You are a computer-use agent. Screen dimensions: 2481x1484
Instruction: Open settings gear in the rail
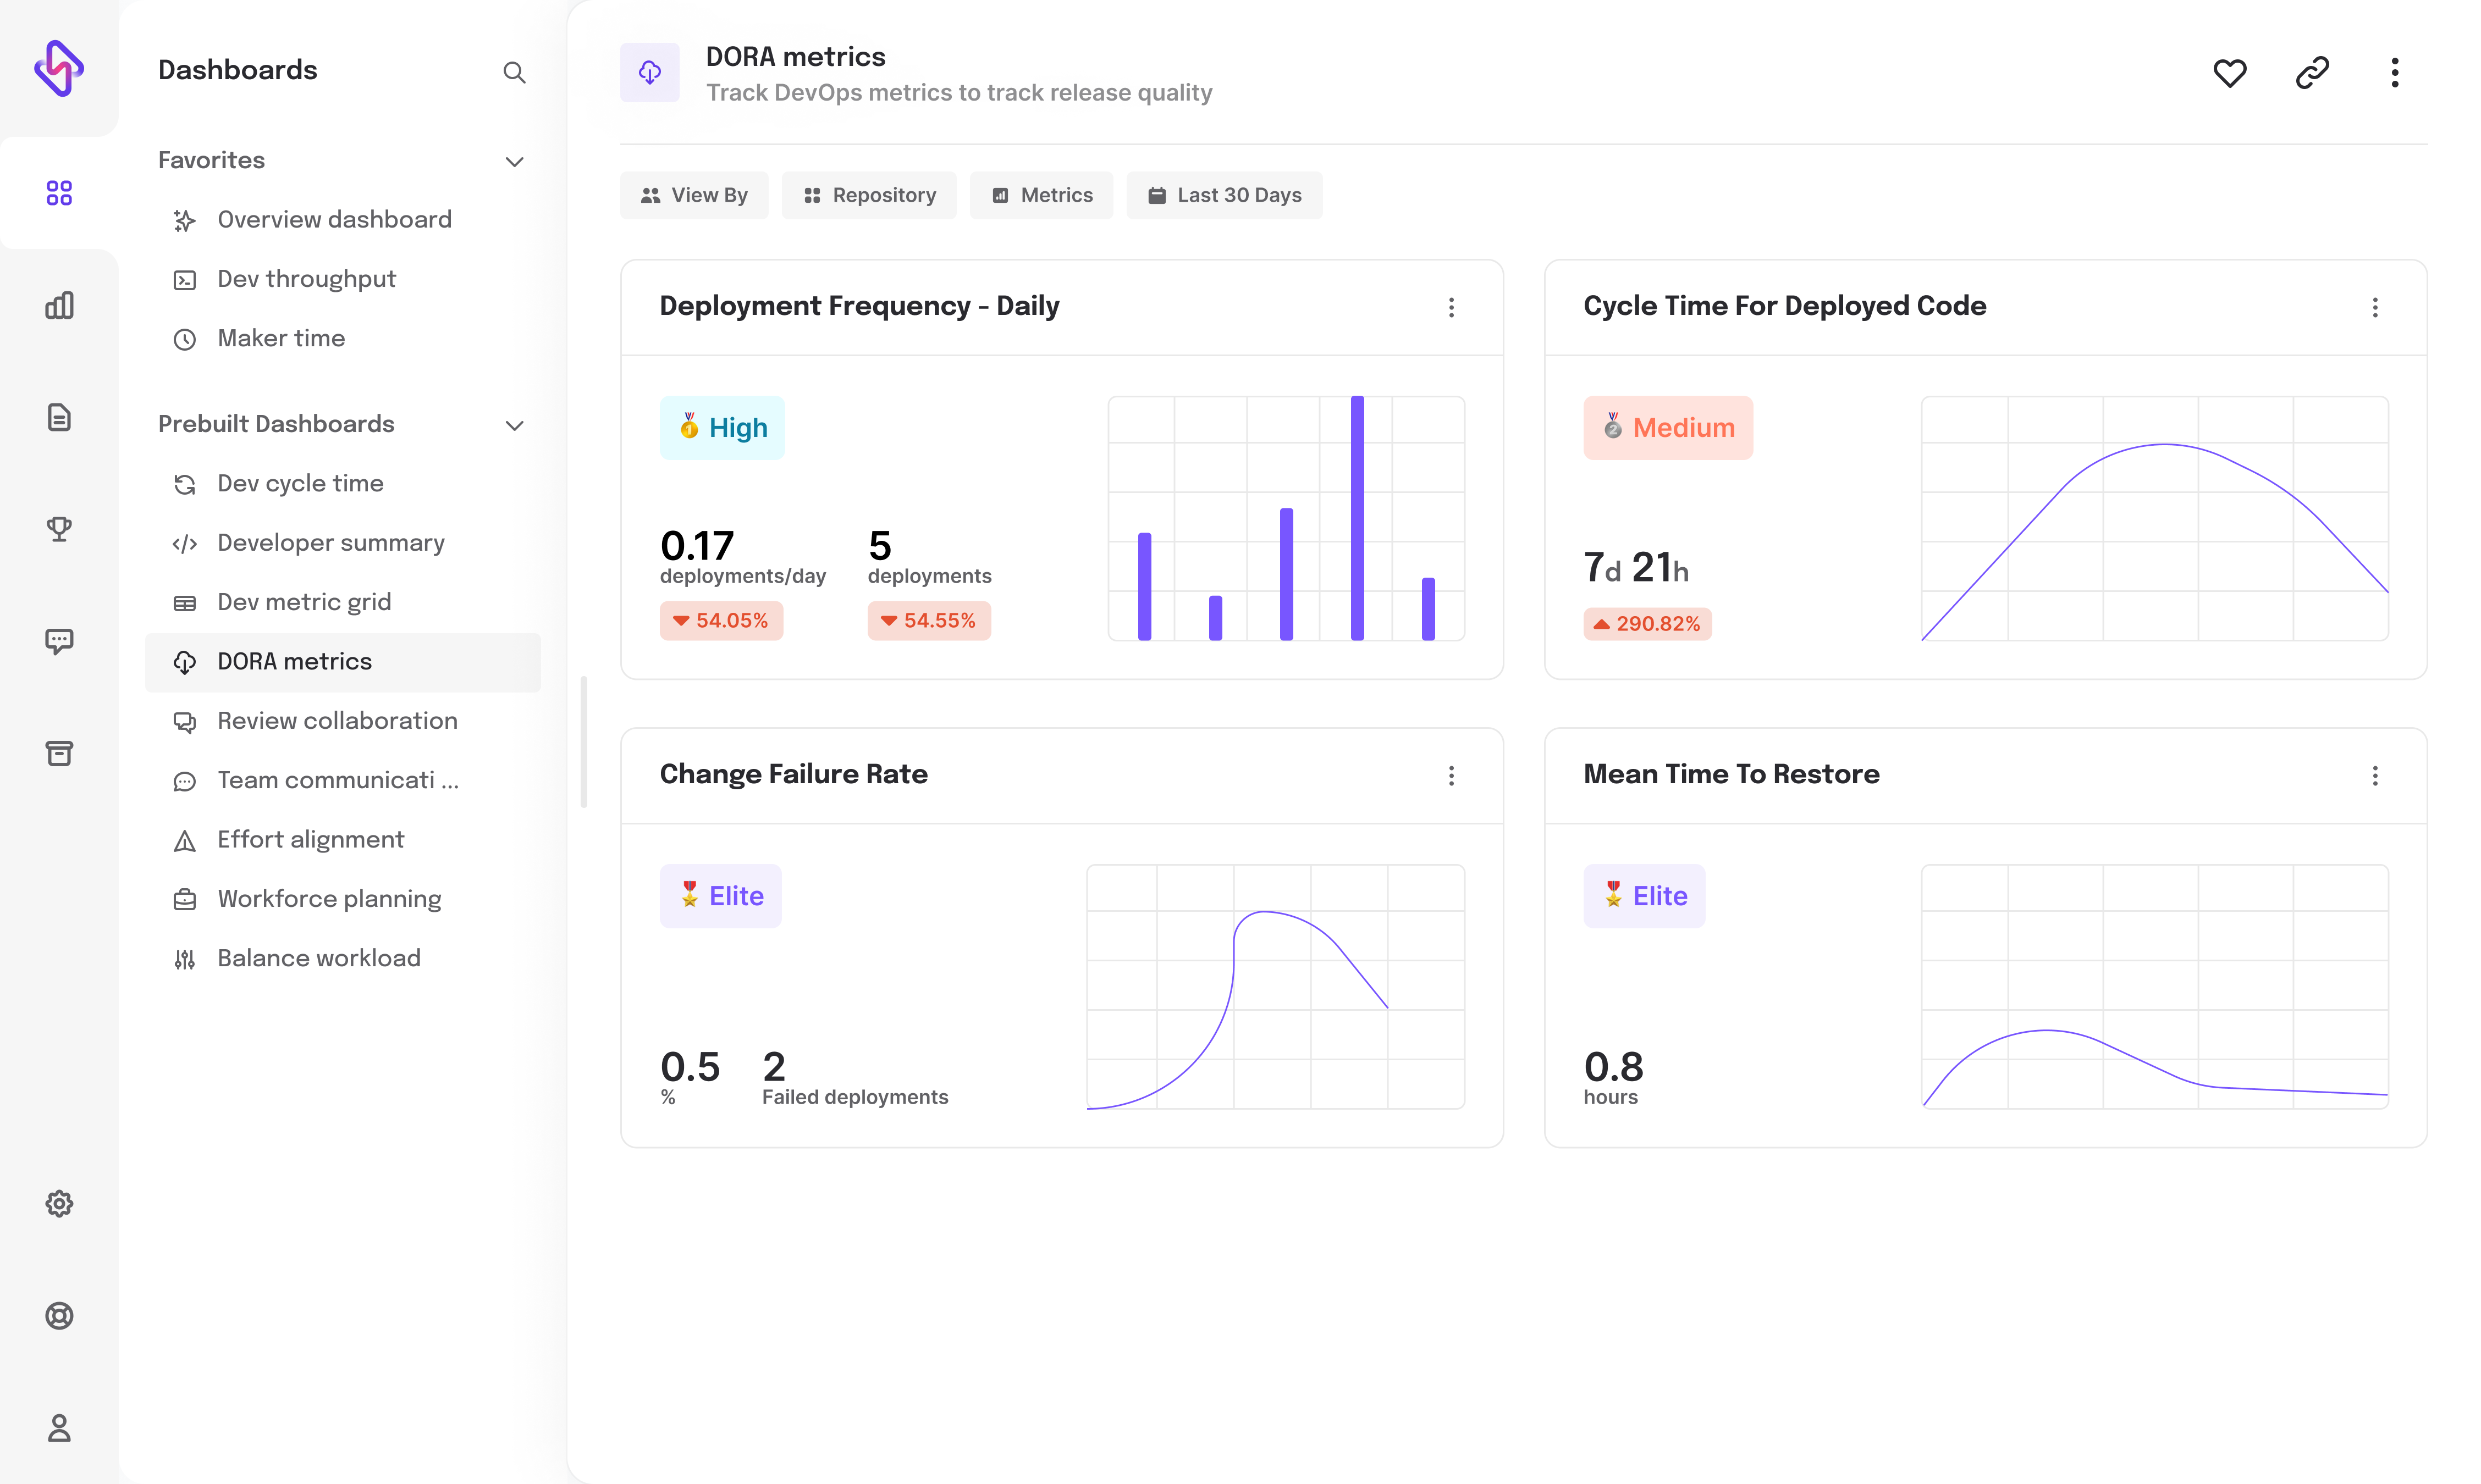tap(59, 1203)
